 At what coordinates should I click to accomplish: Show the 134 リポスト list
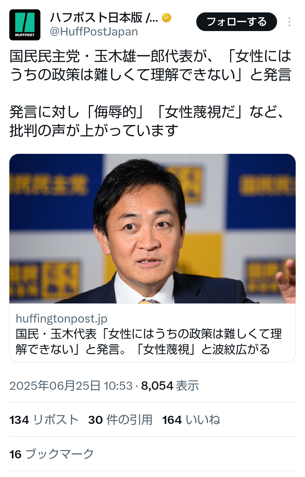44,420
